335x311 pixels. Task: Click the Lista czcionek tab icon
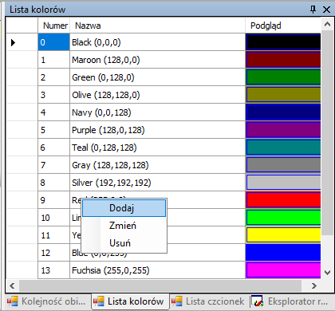click(177, 301)
